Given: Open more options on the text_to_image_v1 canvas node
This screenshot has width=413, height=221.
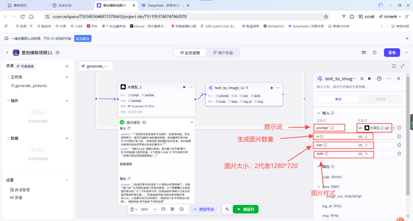Looking at the screenshot, I should pos(278,88).
